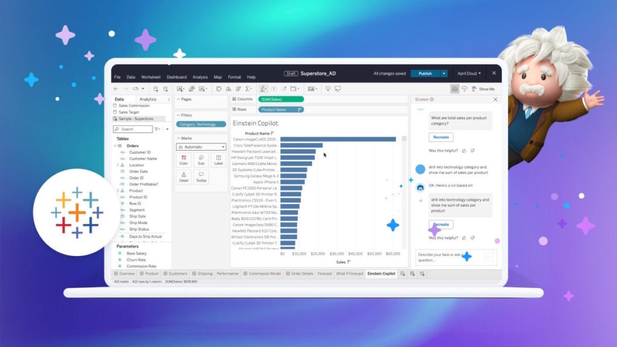Image resolution: width=617 pixels, height=347 pixels.
Task: Click the Undo back arrow in toolbar
Action: coord(116,89)
